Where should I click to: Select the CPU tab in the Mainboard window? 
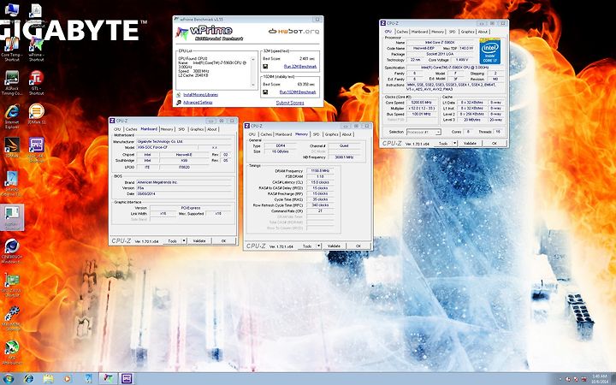[117, 129]
